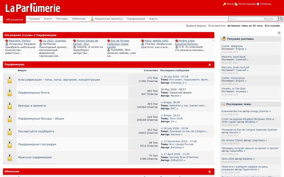Open Floraïku, In The Dark split
This screenshot has width=284, height=177.
click(234, 88)
